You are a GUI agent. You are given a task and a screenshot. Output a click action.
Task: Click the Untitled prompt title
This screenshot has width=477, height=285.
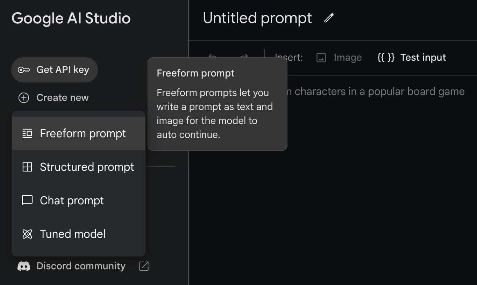257,18
